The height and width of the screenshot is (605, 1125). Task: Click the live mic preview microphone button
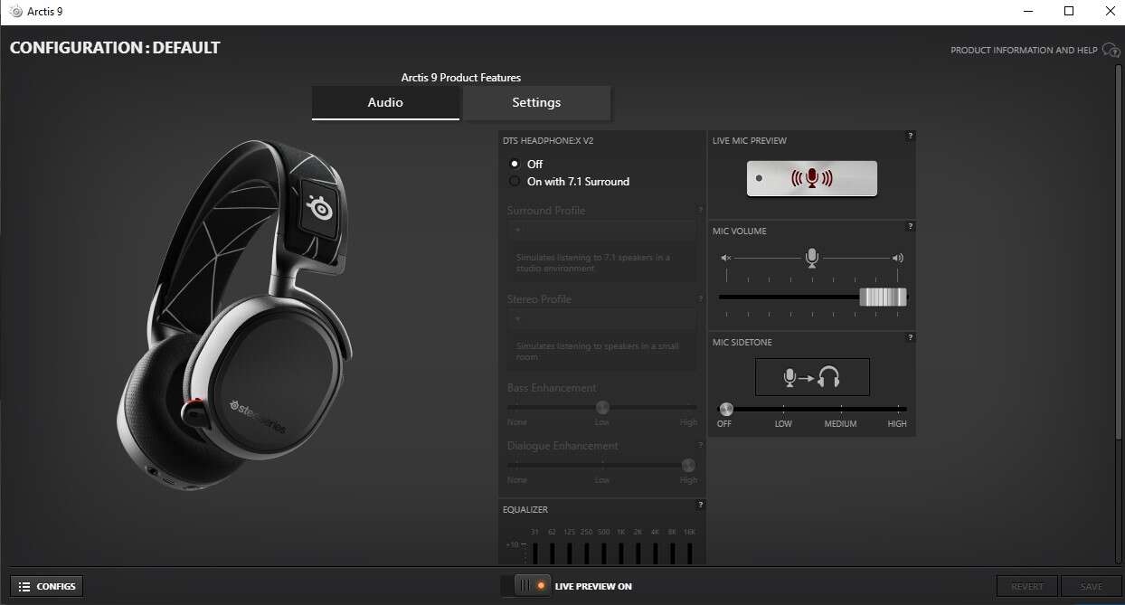(811, 178)
